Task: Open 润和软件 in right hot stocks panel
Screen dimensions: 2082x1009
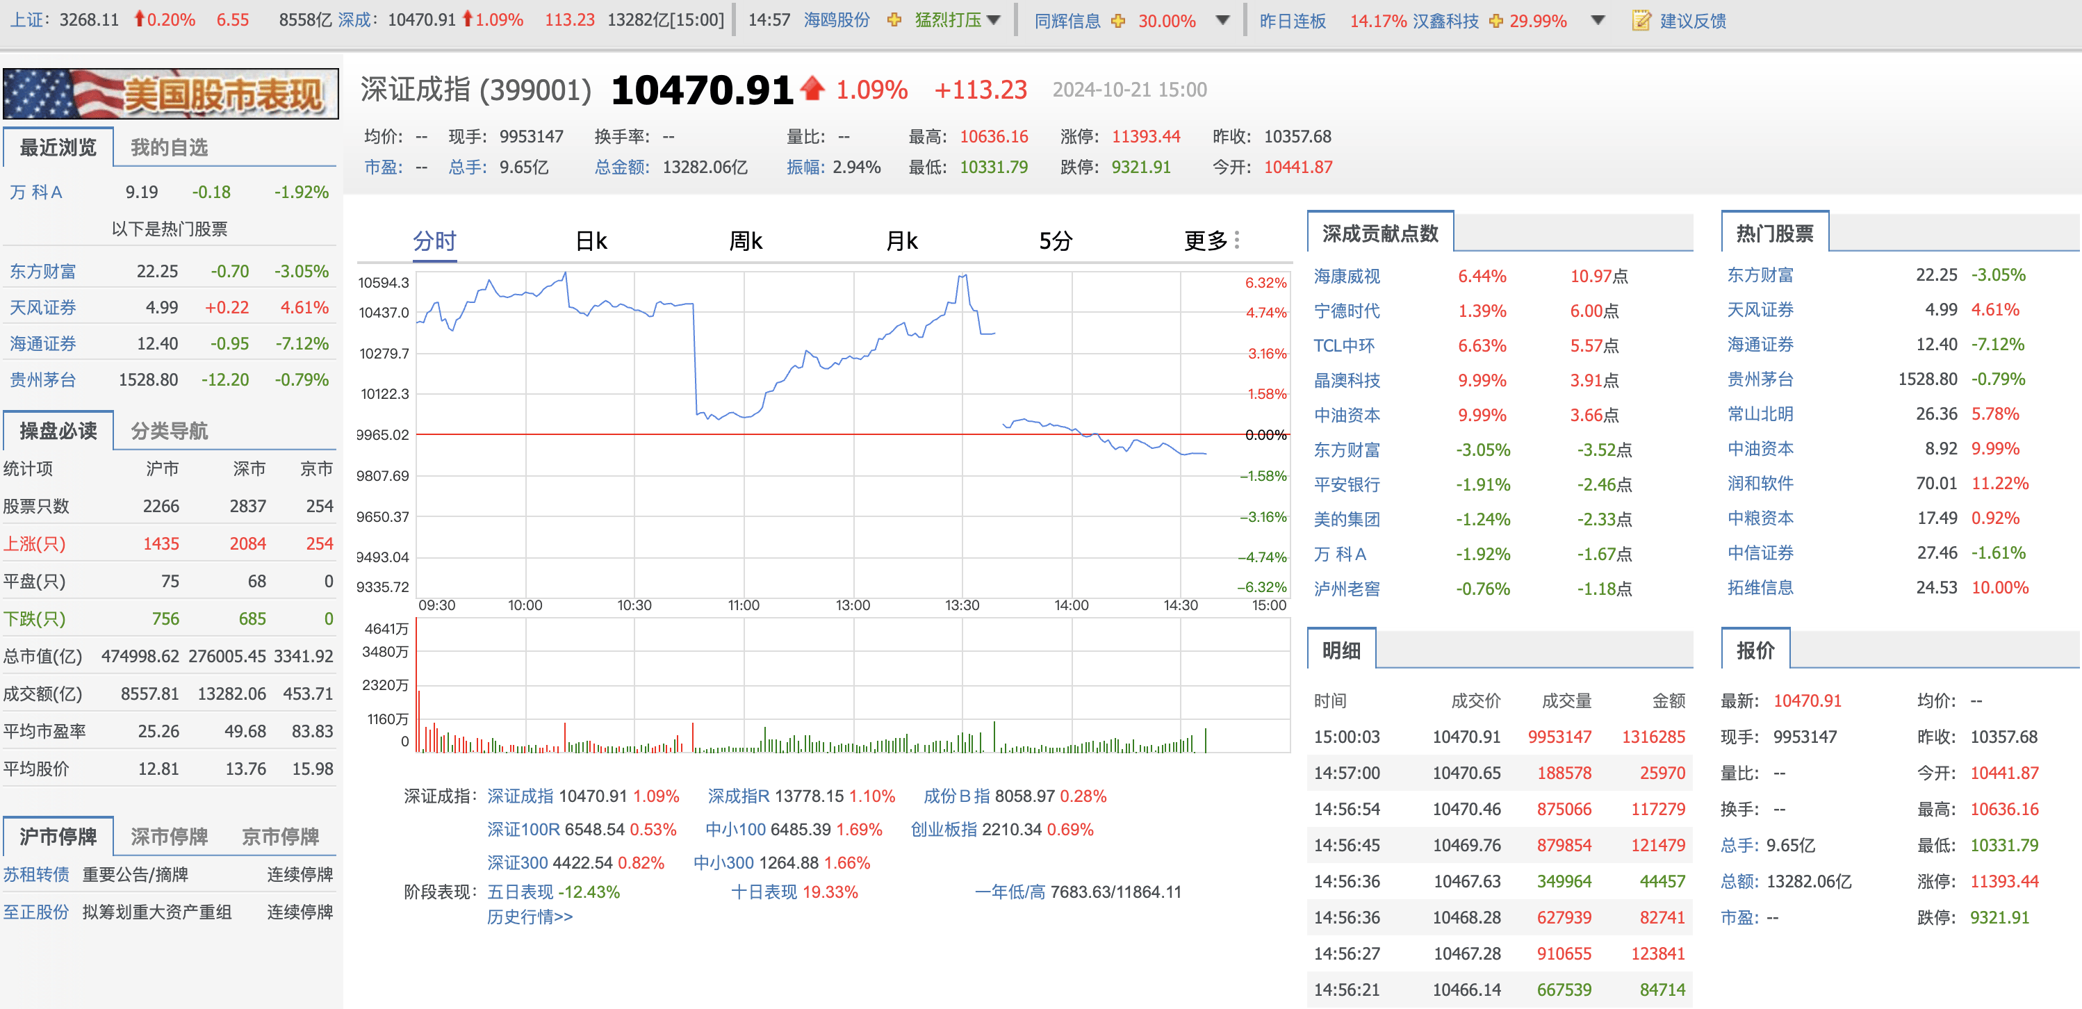Action: [1760, 484]
